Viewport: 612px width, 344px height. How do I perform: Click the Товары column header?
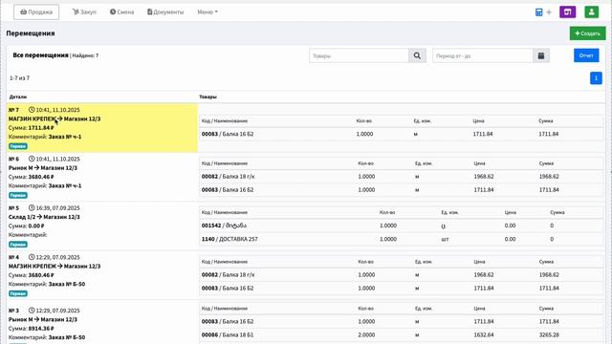(208, 97)
